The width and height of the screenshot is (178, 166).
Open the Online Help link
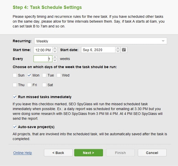23,153
